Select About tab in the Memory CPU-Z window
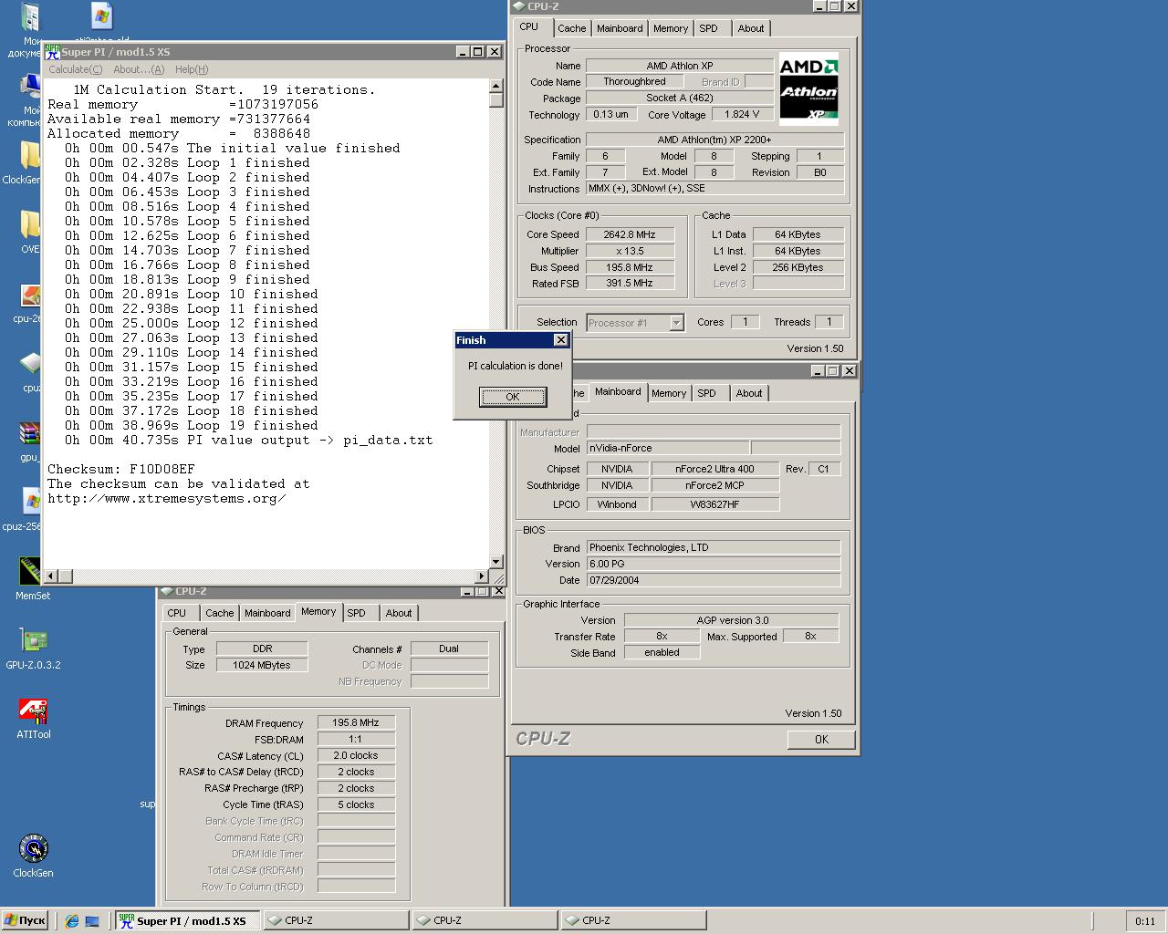 pyautogui.click(x=399, y=613)
